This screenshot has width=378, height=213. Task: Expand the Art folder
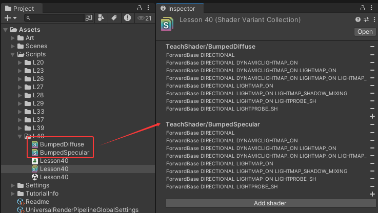point(13,38)
